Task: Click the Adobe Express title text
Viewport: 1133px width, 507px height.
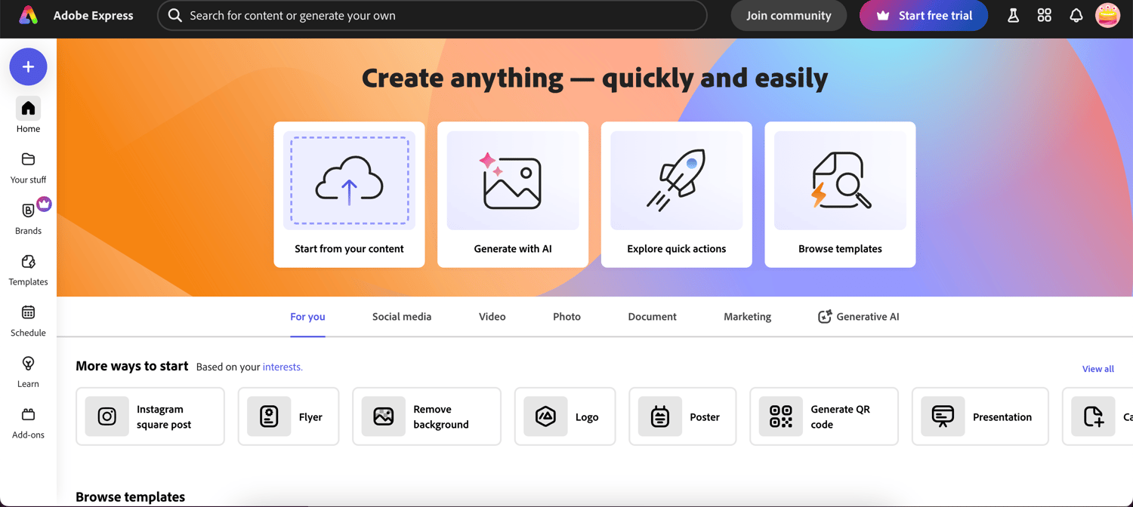Action: pos(94,15)
